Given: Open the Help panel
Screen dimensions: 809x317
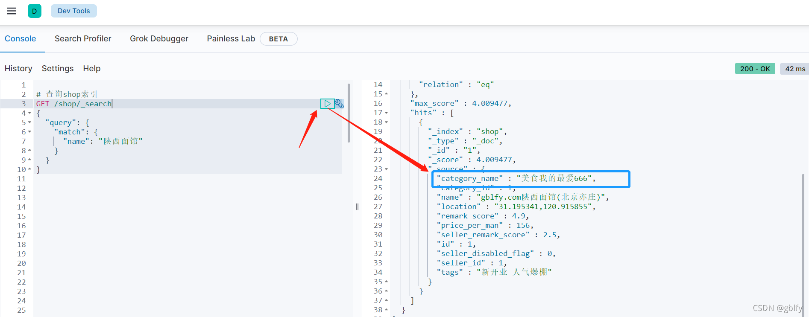Looking at the screenshot, I should tap(92, 68).
